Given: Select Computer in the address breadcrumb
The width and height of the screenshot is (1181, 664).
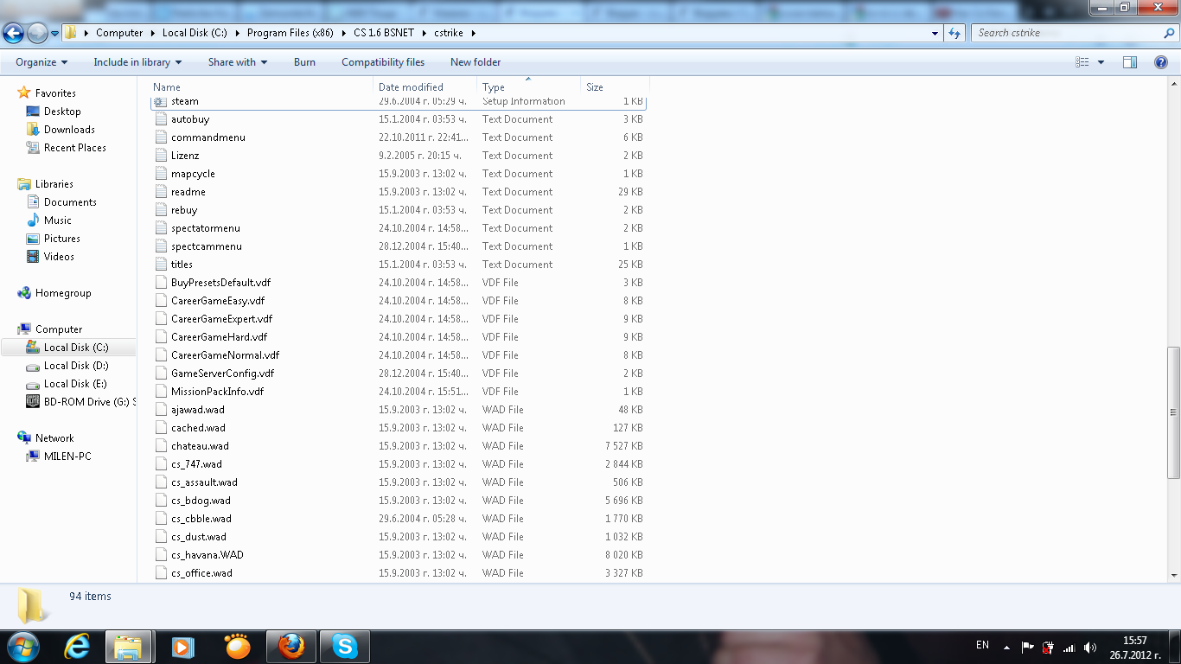Looking at the screenshot, I should [119, 33].
